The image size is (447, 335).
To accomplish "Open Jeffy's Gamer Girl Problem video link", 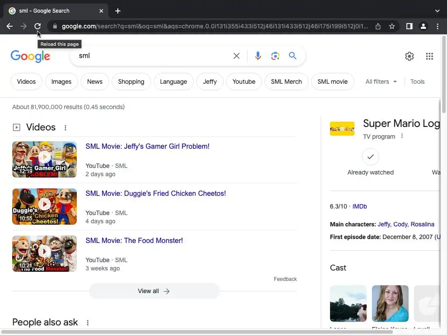I will click(148, 146).
